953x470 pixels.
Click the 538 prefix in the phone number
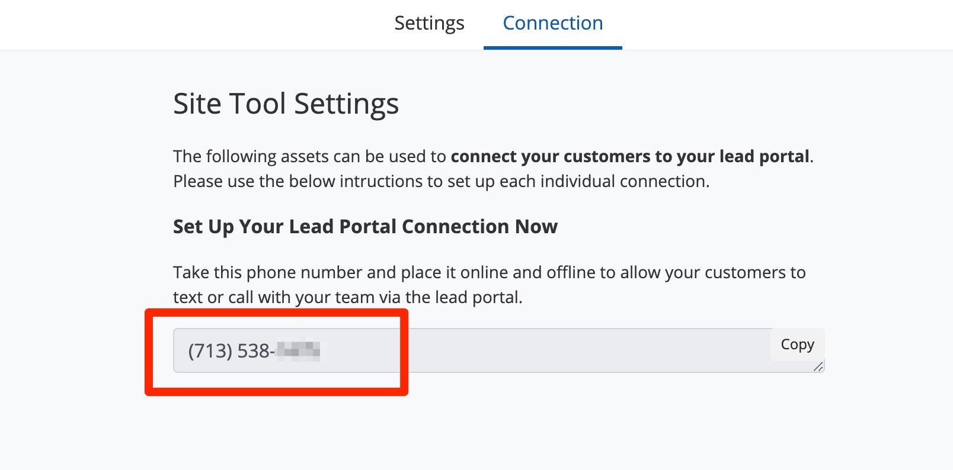click(254, 351)
